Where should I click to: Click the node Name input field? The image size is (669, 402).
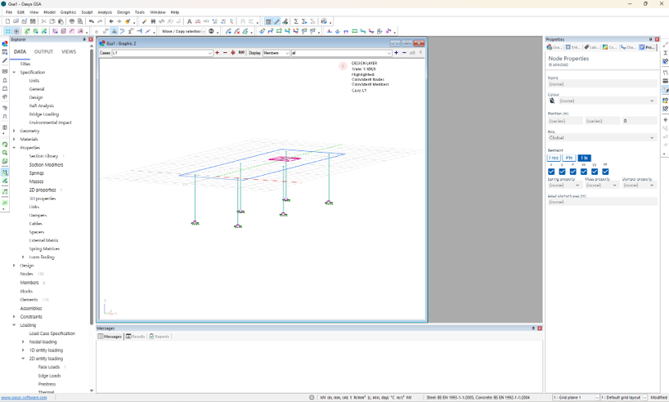pyautogui.click(x=602, y=84)
